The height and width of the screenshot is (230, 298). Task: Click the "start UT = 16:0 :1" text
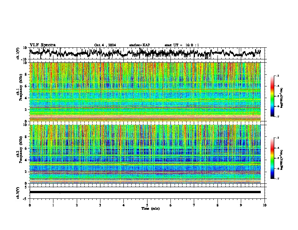182,45
